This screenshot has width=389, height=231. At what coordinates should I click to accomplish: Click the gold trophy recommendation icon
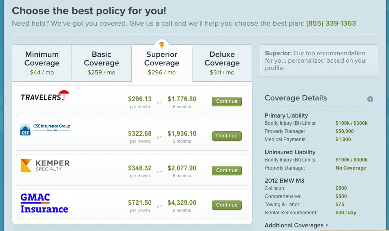[162, 45]
